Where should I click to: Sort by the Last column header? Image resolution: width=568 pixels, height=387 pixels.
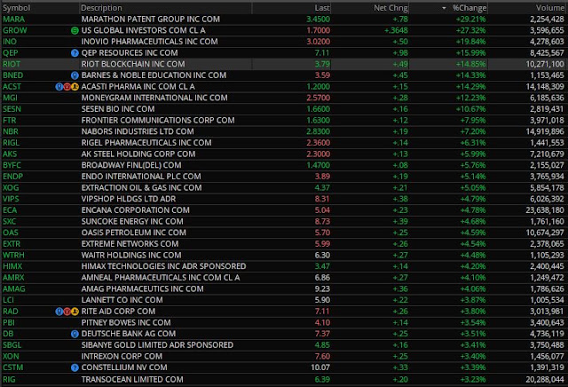click(322, 8)
